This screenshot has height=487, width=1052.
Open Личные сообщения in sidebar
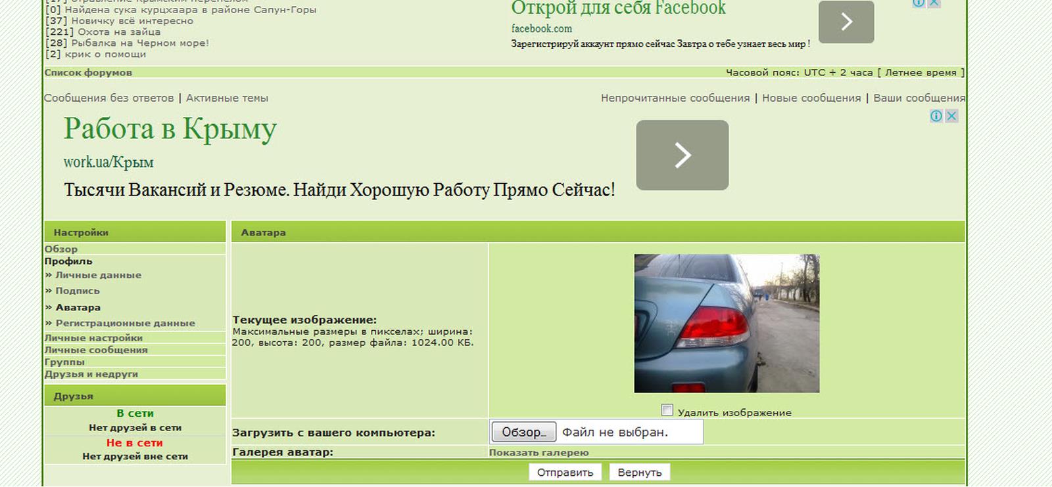96,350
